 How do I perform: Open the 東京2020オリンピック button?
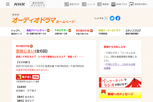[38, 4]
